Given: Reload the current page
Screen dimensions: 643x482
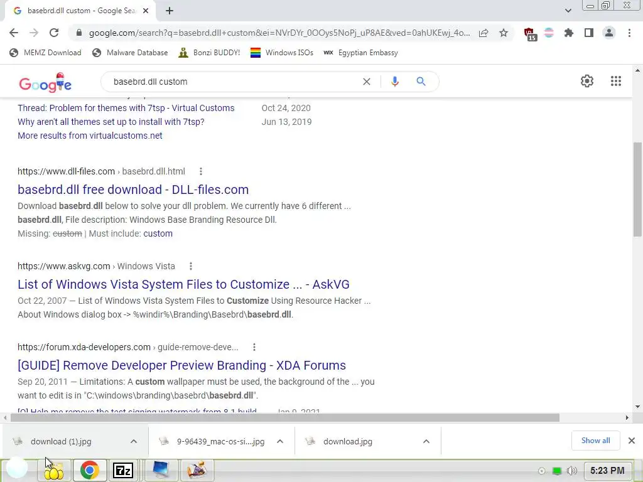Looking at the screenshot, I should pos(54,33).
